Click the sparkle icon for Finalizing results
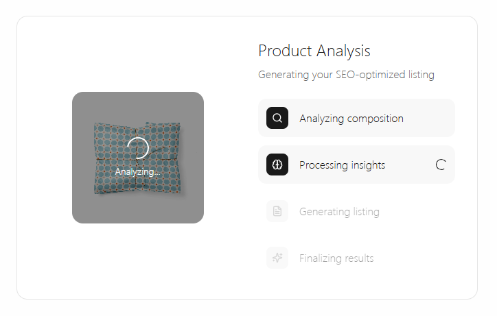This screenshot has height=316, width=497. [277, 258]
